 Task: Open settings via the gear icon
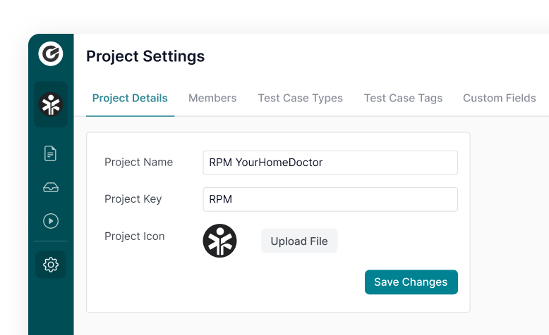[x=51, y=265]
